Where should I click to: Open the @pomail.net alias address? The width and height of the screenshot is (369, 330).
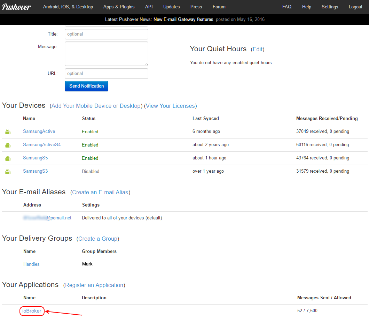tap(47, 218)
